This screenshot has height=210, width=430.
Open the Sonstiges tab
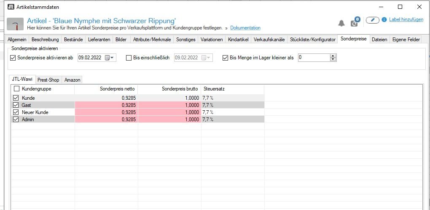[x=186, y=40]
